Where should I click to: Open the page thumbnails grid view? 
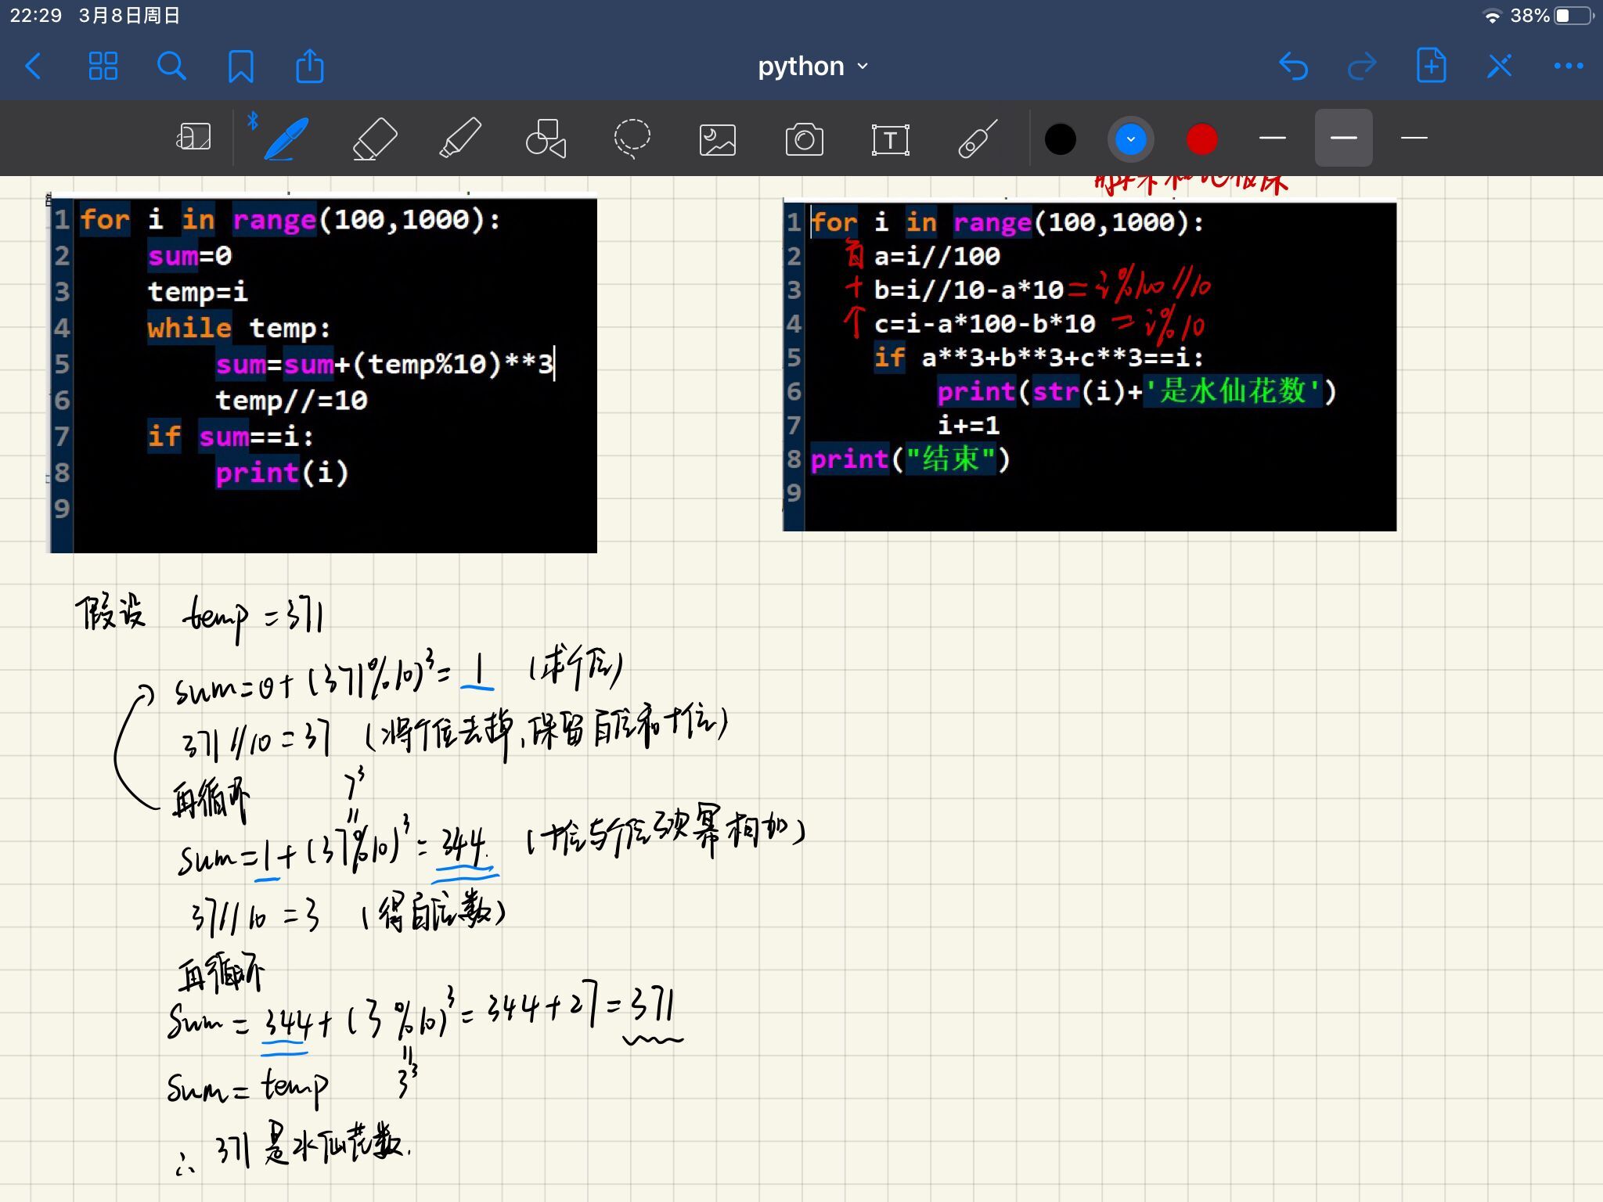103,67
